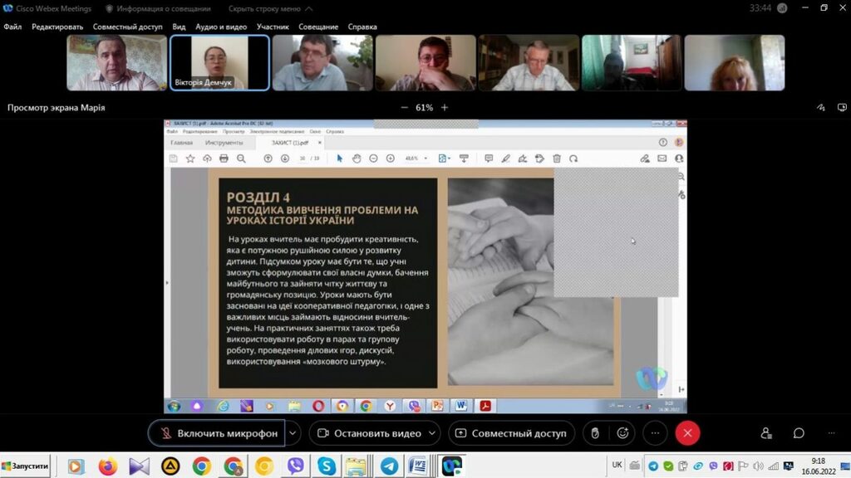Zoom in shared screen with plus button
The image size is (851, 478).
click(445, 107)
